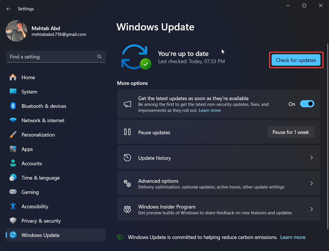
Task: Click the Apps icon in sidebar
Action: pyautogui.click(x=13, y=149)
